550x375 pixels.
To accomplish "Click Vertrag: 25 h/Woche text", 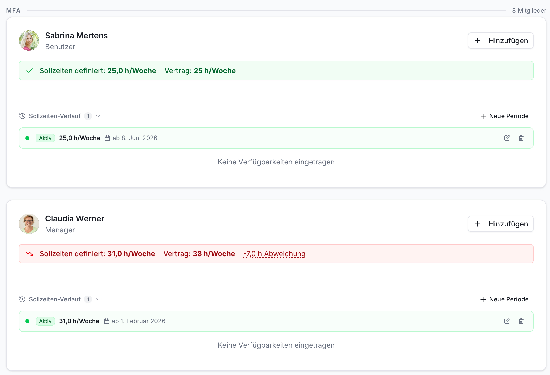I will [200, 71].
